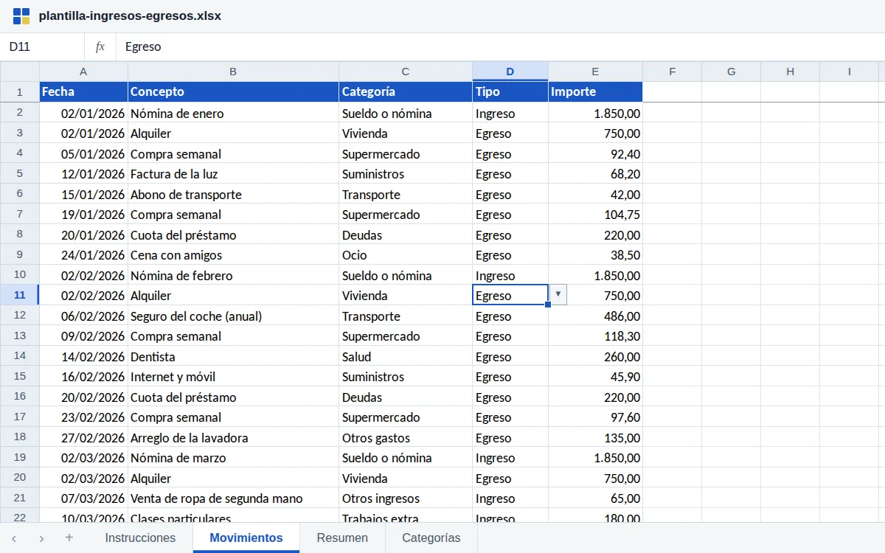Open the Instrucciones sheet tab
This screenshot has width=885, height=553.
140,538
